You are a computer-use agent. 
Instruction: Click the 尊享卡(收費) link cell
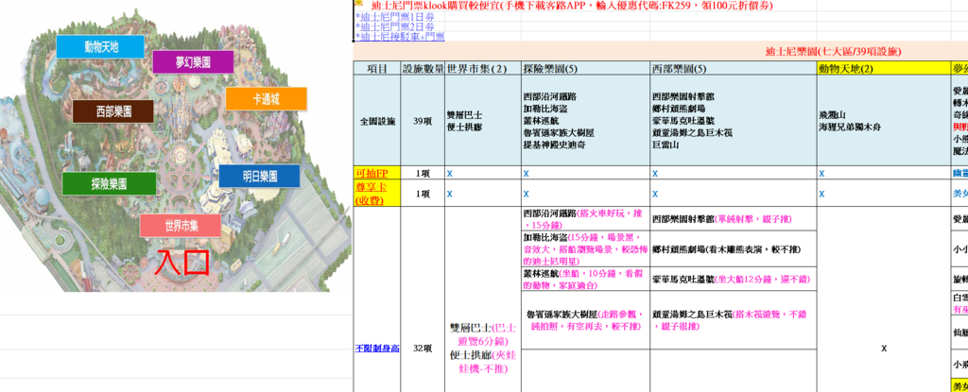(377, 194)
